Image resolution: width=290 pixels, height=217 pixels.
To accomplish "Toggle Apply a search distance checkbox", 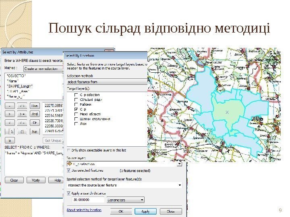I will click(69, 193).
